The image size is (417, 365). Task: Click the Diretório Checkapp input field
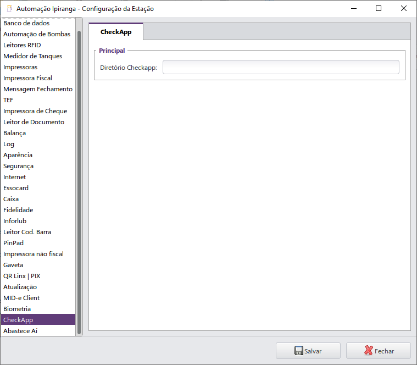(x=281, y=67)
